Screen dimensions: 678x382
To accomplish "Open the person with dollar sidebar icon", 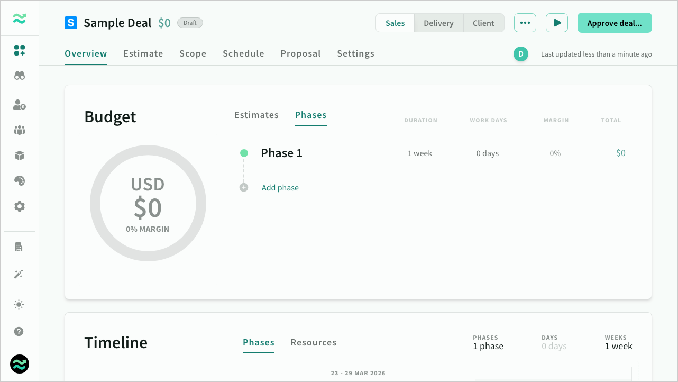I will click(20, 105).
